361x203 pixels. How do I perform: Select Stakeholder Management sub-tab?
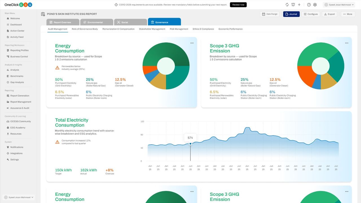(152, 29)
